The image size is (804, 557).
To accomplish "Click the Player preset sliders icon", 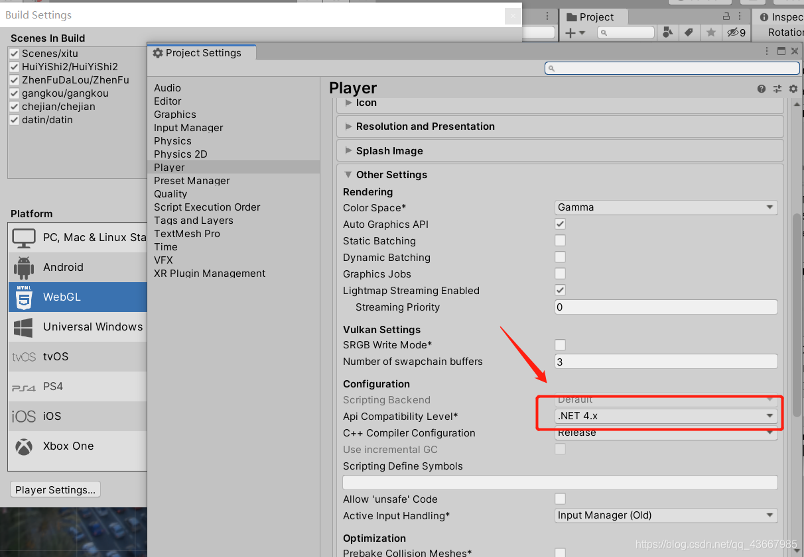I will point(777,89).
